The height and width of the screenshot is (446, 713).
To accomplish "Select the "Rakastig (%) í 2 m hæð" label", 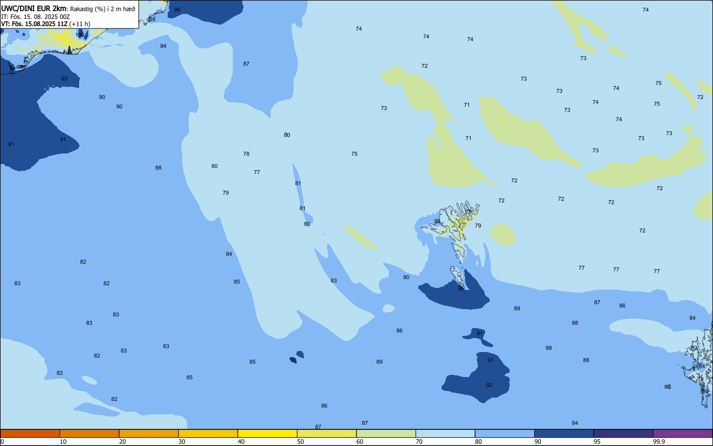I will tap(102, 9).
